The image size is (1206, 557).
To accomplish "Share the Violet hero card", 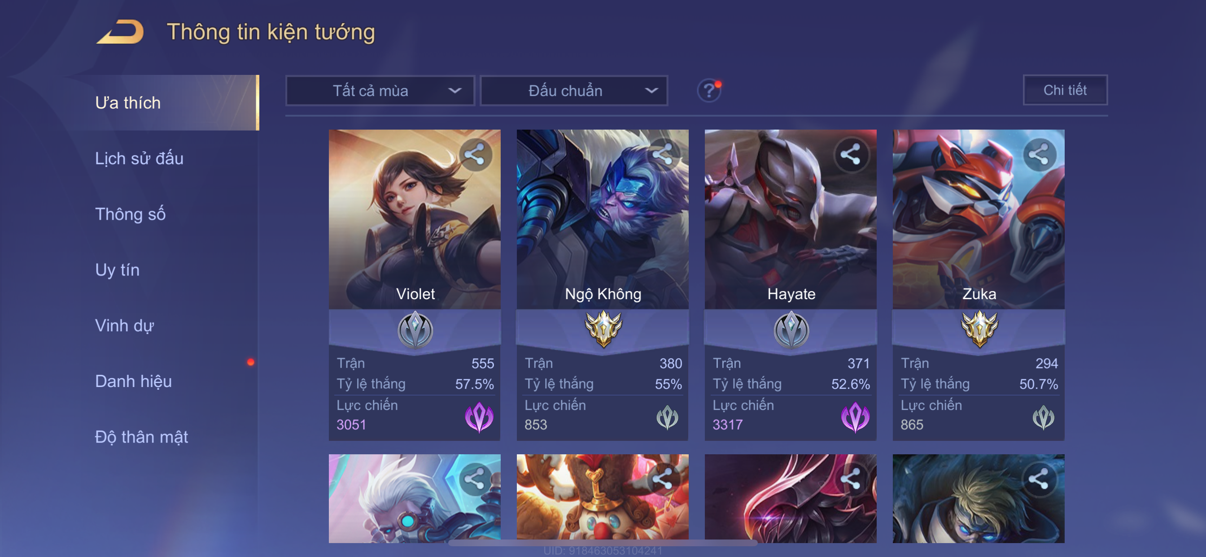I will click(475, 154).
